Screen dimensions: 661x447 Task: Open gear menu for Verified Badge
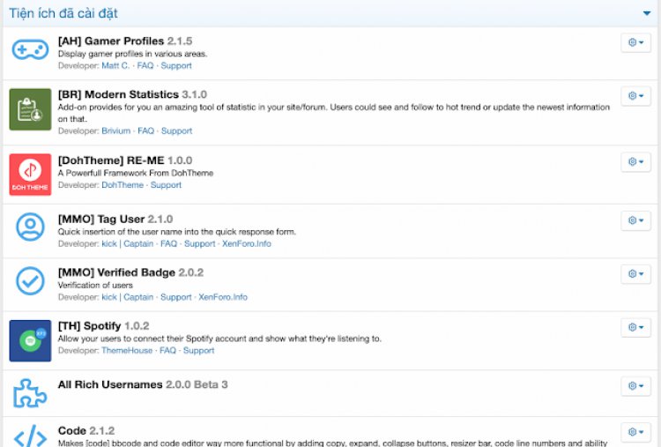(x=635, y=273)
